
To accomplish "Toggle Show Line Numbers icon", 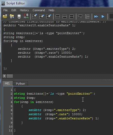I will tap(87, 16).
